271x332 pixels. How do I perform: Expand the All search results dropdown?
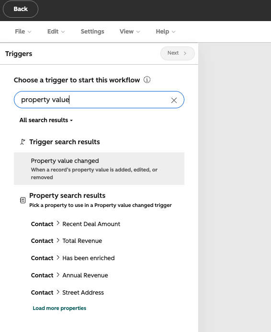pyautogui.click(x=46, y=120)
